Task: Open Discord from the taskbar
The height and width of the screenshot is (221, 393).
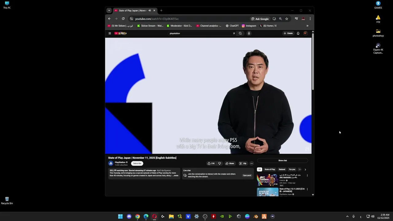Action: point(129,216)
